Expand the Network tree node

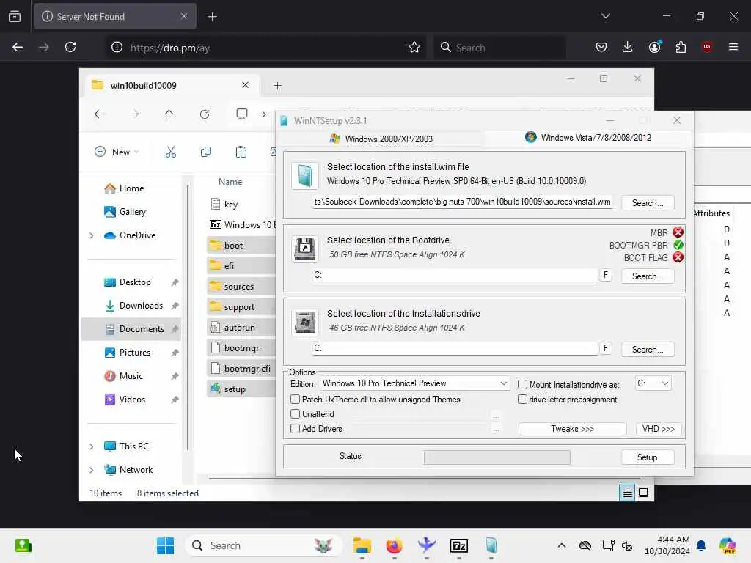pyautogui.click(x=92, y=470)
